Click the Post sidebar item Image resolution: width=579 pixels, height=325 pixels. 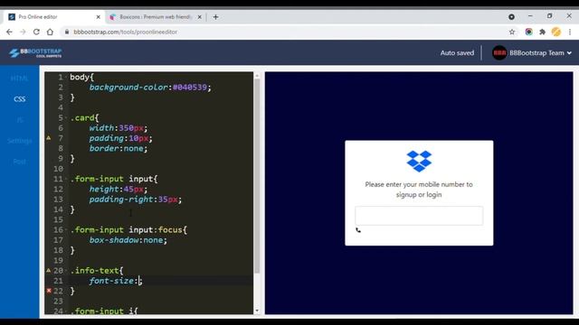(20, 162)
